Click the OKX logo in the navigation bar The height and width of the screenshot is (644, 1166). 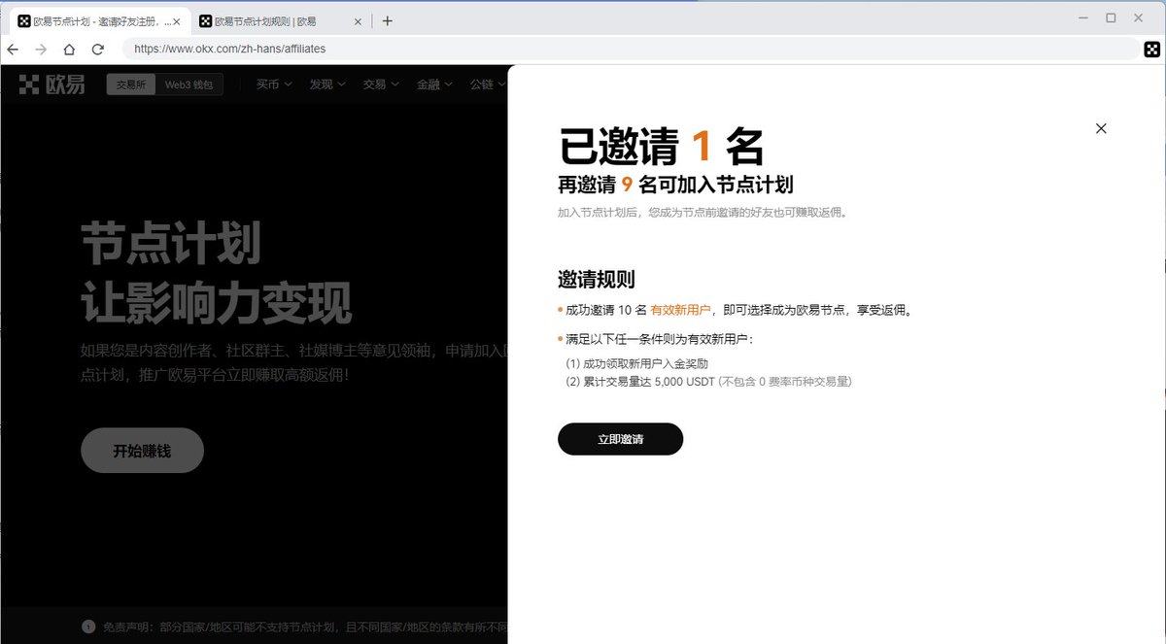click(47, 84)
